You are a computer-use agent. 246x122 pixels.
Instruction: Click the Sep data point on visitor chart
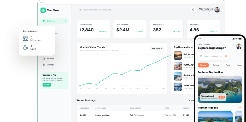click(148, 65)
